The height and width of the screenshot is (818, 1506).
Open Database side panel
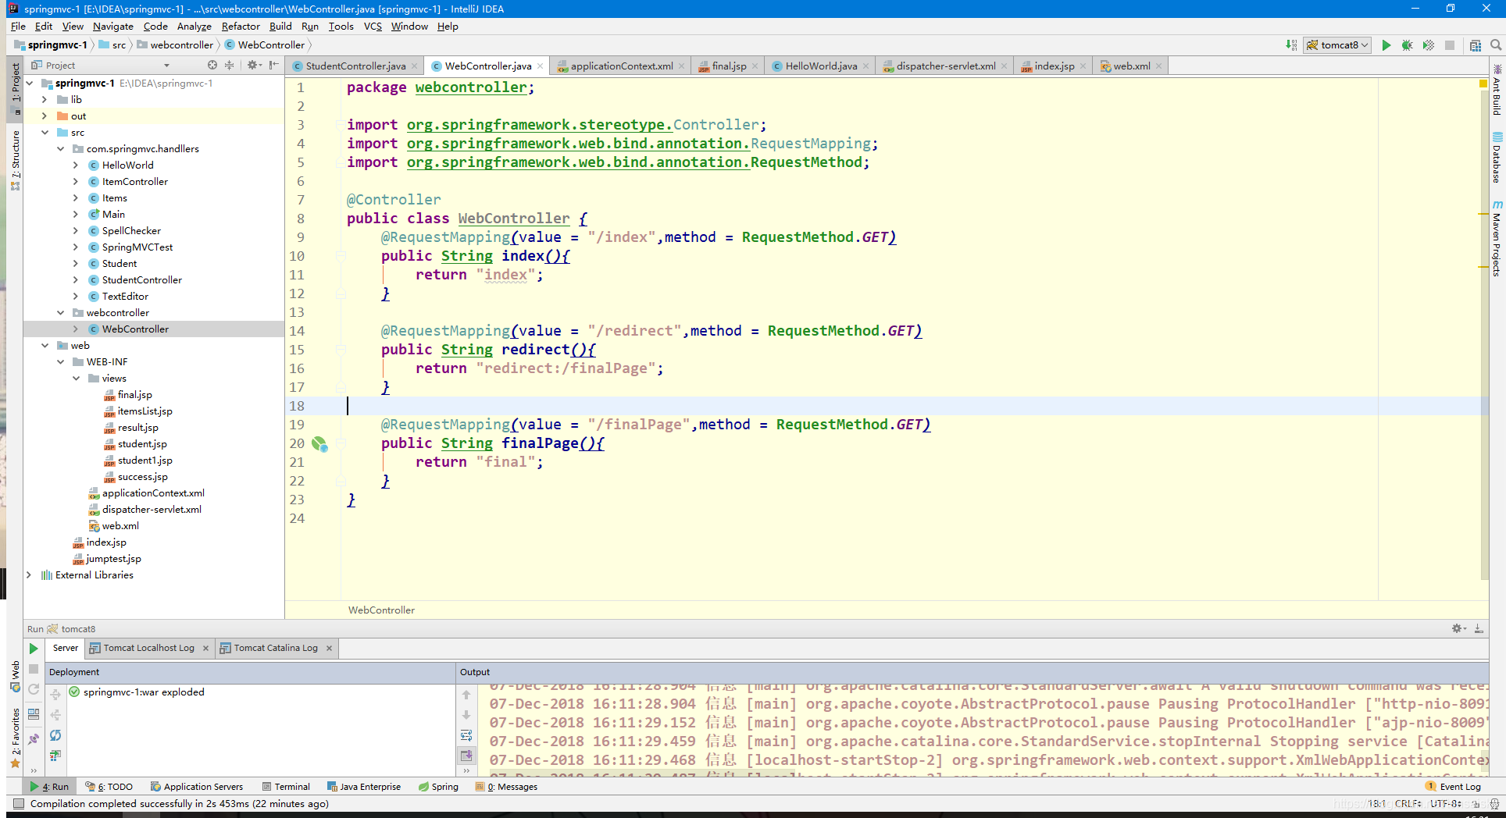pyautogui.click(x=1497, y=158)
